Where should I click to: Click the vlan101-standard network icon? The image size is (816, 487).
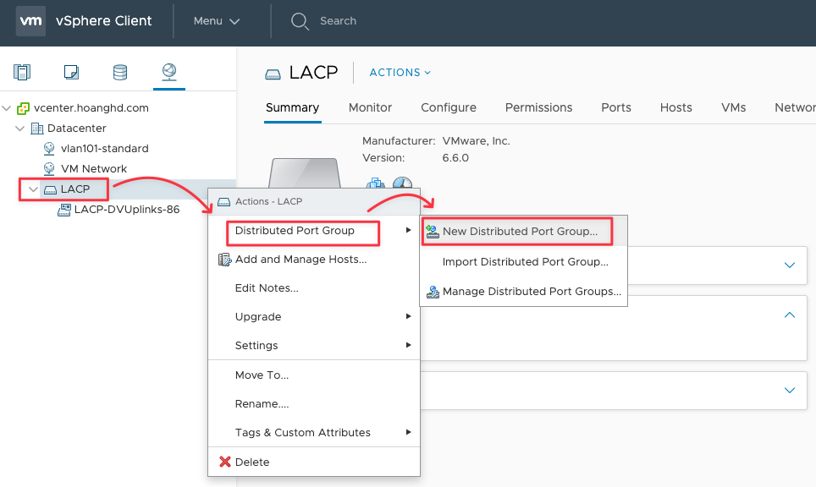pyautogui.click(x=49, y=149)
